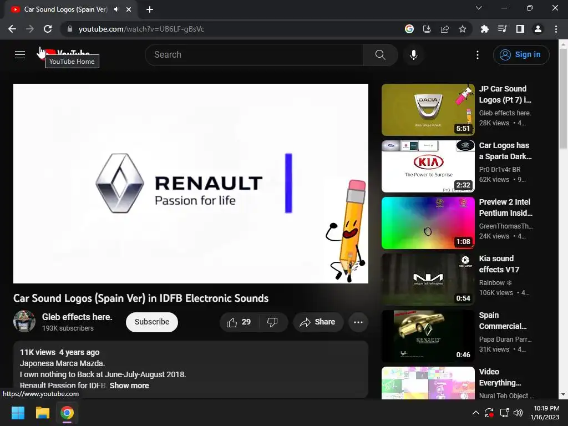The height and width of the screenshot is (426, 568).
Task: Go back with browser back arrow
Action: tap(12, 29)
